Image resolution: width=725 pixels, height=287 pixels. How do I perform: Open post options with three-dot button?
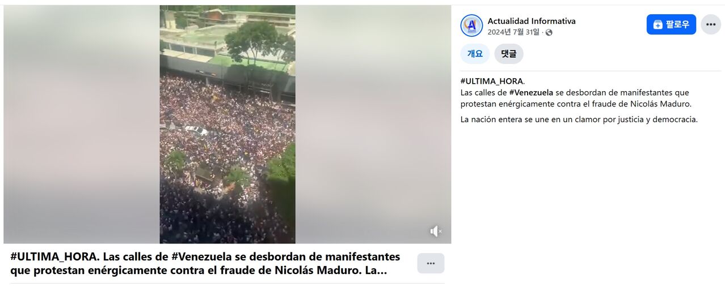click(711, 24)
